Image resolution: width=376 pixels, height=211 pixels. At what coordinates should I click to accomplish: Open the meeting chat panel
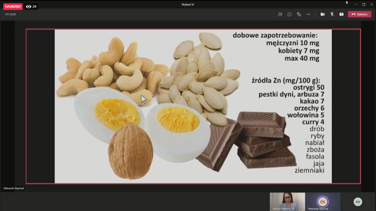point(290,14)
